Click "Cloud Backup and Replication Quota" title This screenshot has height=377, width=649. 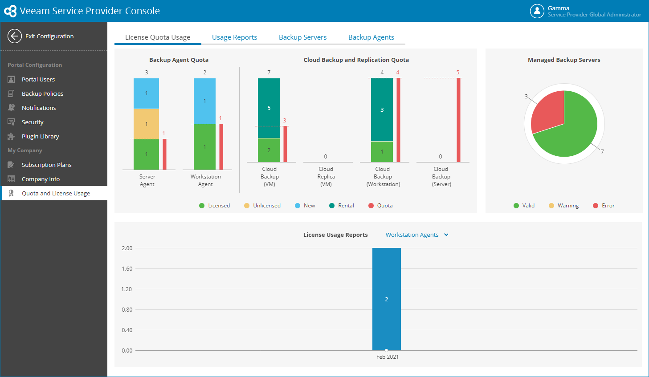(x=356, y=60)
